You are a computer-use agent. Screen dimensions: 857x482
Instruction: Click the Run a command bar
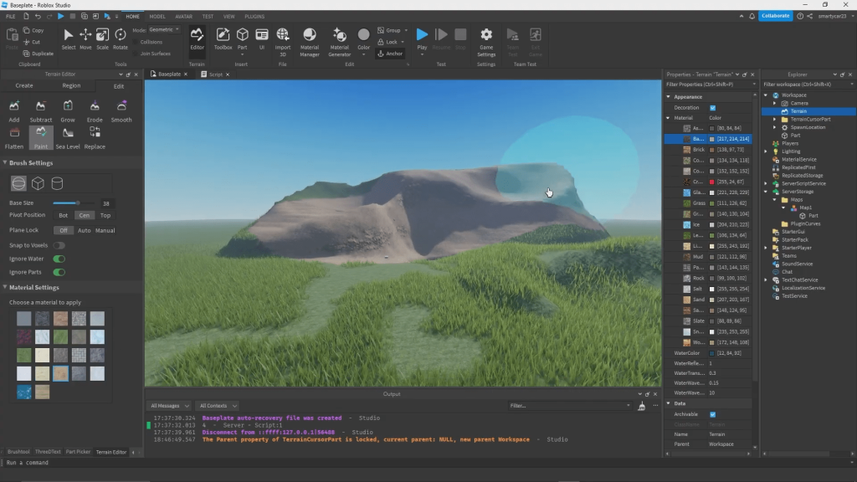tap(428, 463)
